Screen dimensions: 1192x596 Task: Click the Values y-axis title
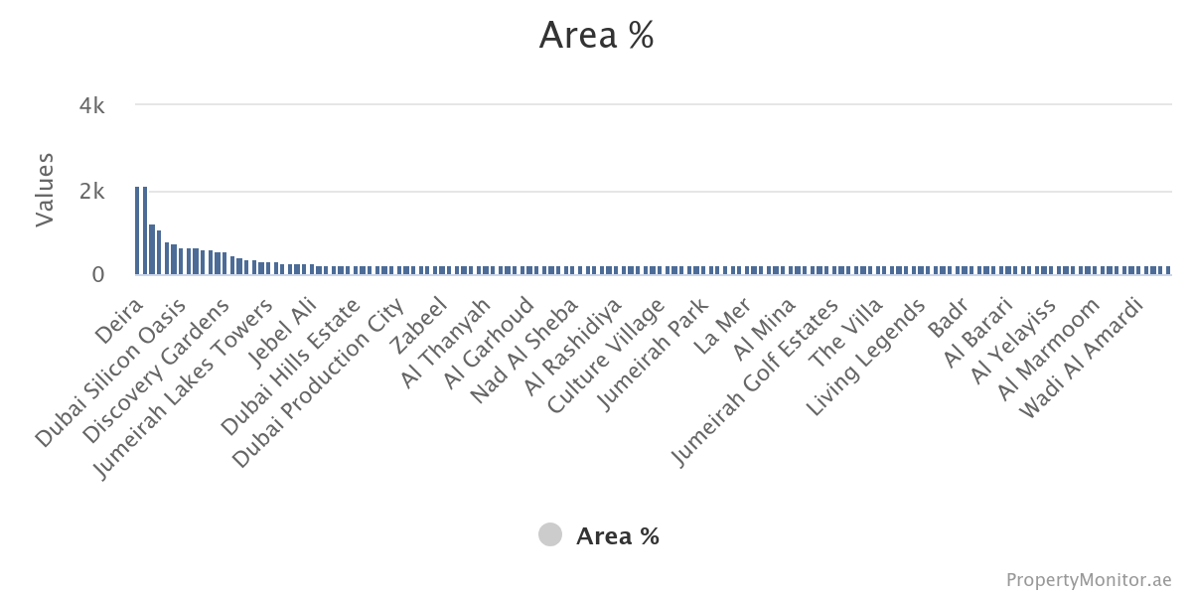(x=44, y=190)
